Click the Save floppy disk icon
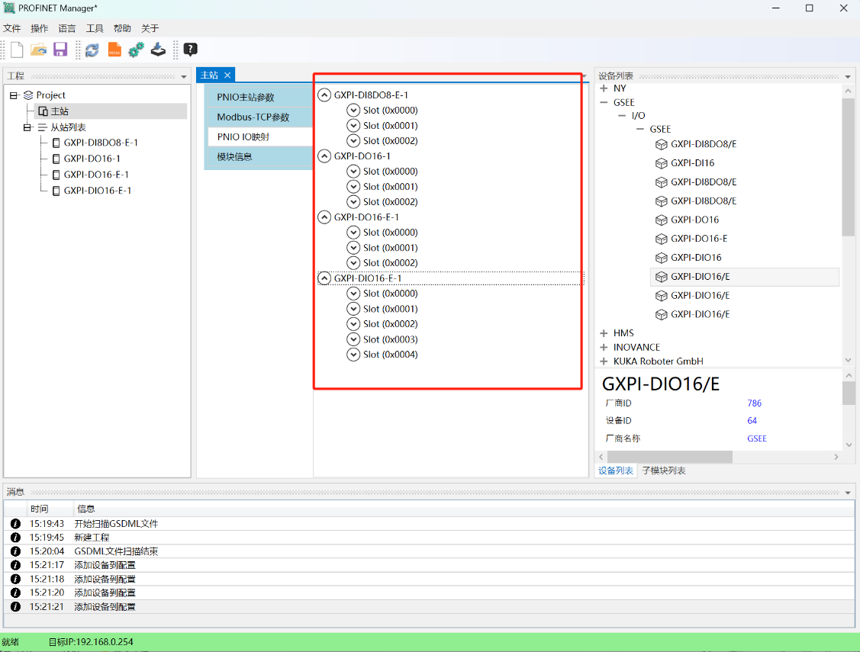Screen dimensions: 860x652 (60, 50)
